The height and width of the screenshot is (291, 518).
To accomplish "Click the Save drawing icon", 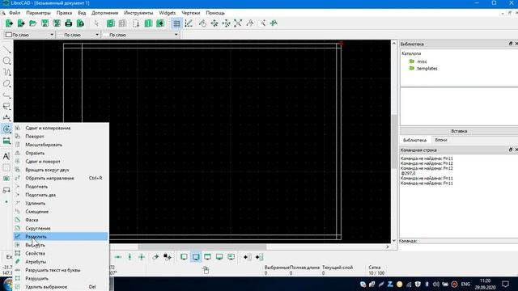I will (45, 23).
